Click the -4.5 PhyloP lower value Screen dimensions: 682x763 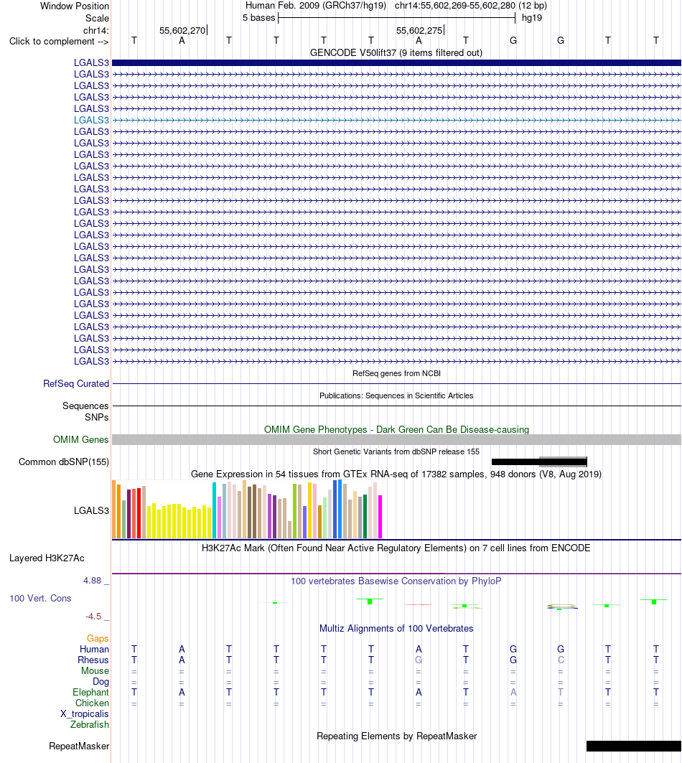click(93, 617)
